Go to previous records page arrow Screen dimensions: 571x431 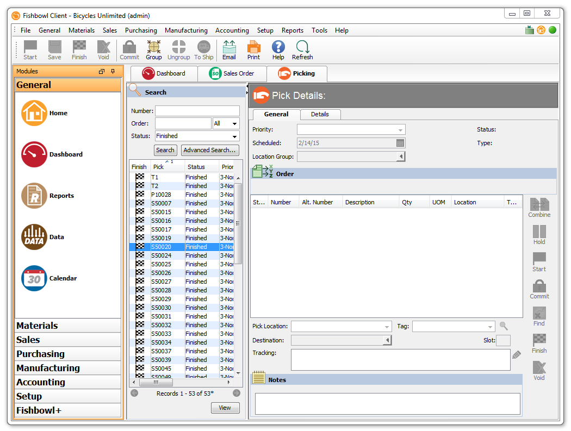pos(134,393)
